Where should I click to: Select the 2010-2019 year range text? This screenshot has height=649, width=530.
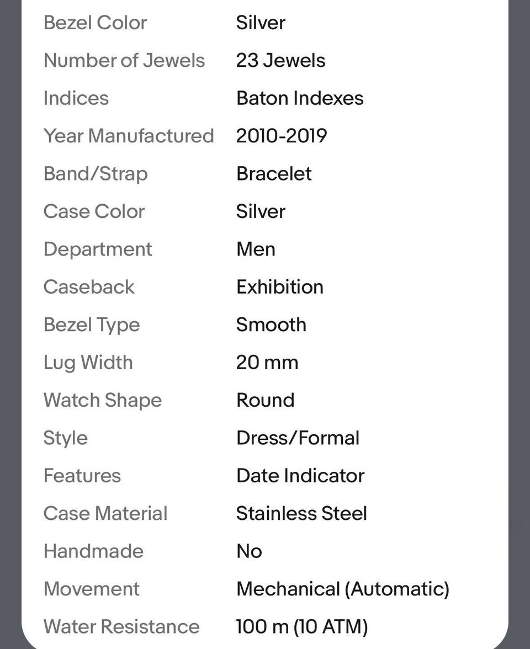point(282,136)
